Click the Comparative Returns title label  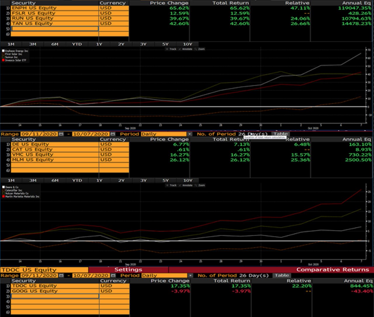coord(333,270)
